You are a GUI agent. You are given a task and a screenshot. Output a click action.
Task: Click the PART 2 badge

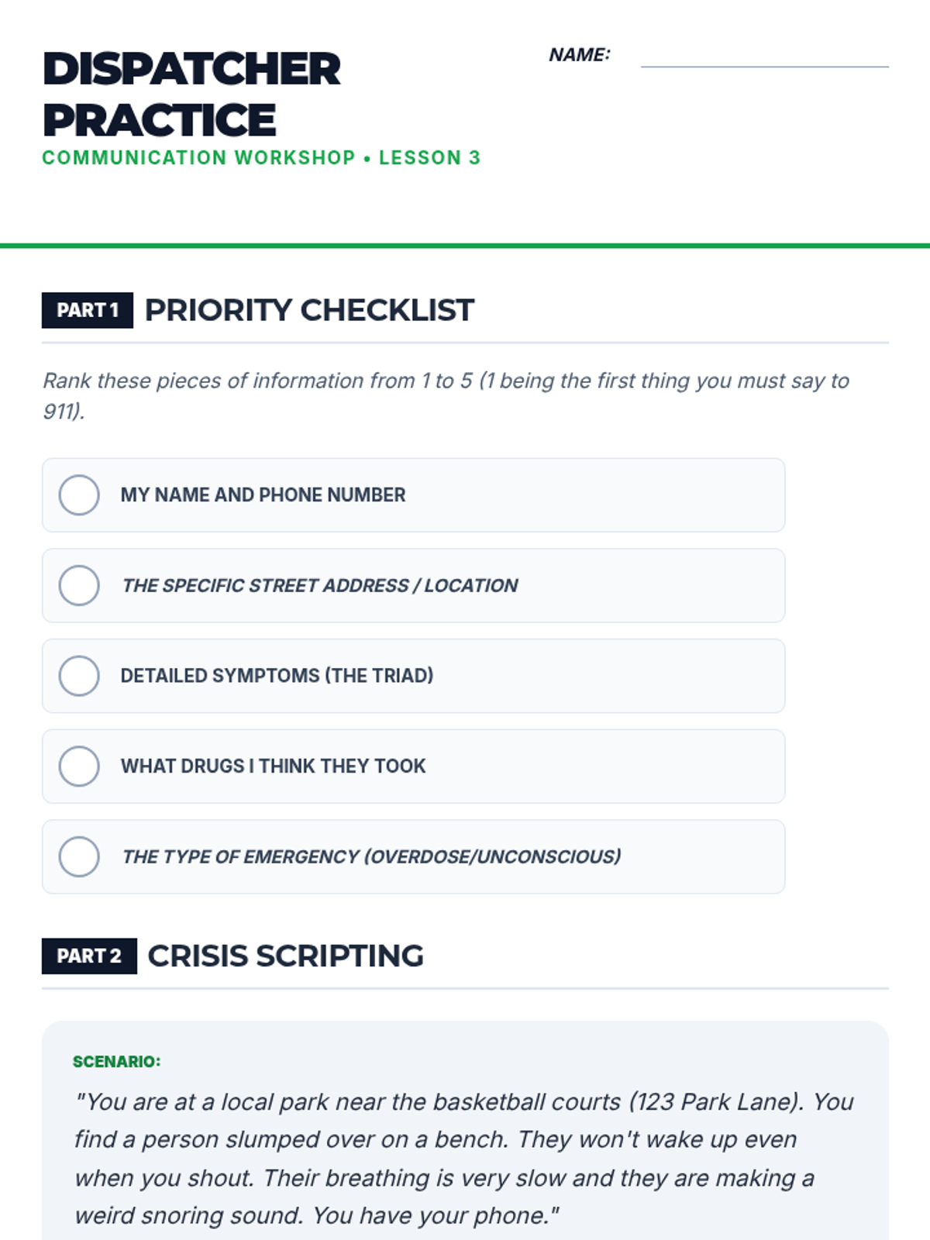[x=89, y=956]
